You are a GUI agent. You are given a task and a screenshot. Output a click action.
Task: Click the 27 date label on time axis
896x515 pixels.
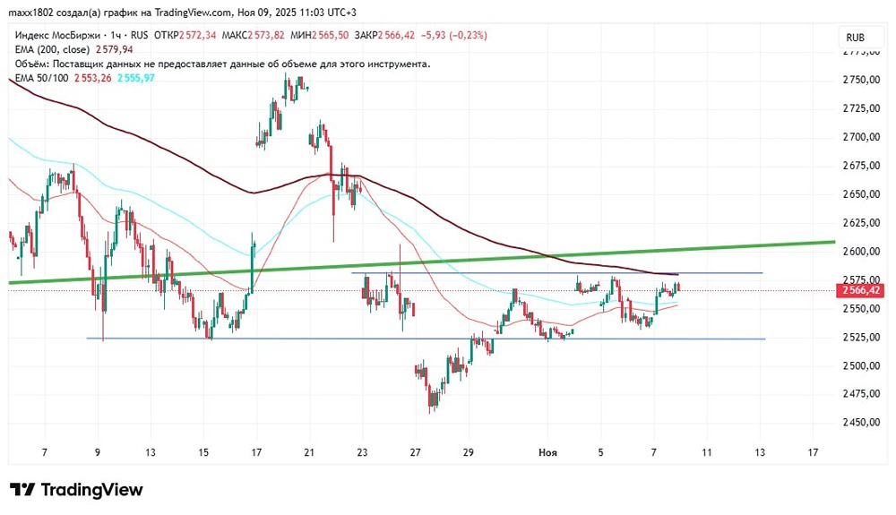pyautogui.click(x=416, y=452)
